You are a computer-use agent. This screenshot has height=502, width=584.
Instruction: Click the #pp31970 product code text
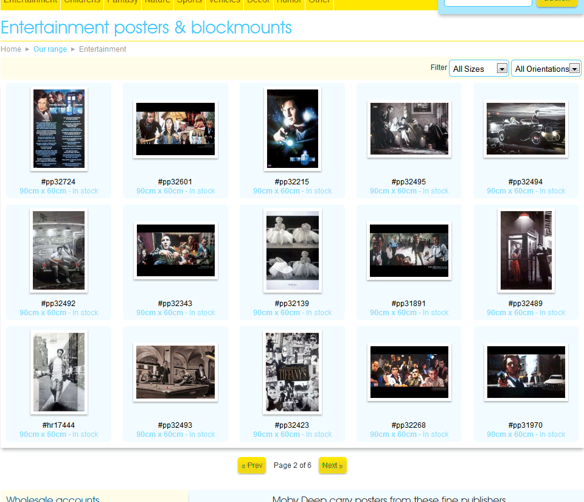tap(526, 425)
